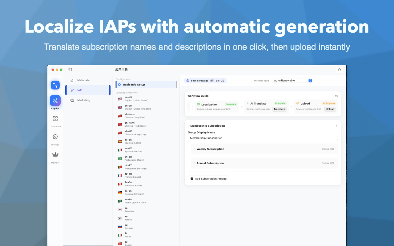The height and width of the screenshot is (246, 394).
Task: Open the call routing tool above Copilot
Action: pyautogui.click(x=55, y=85)
